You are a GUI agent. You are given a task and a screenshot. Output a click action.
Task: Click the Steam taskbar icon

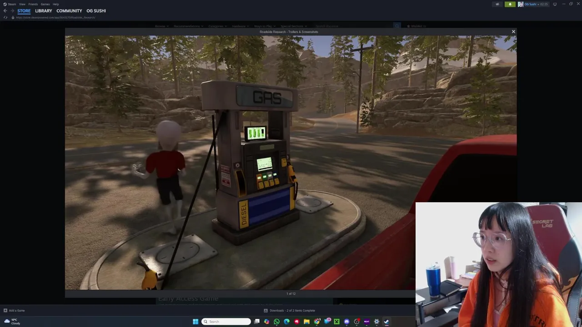coord(386,322)
